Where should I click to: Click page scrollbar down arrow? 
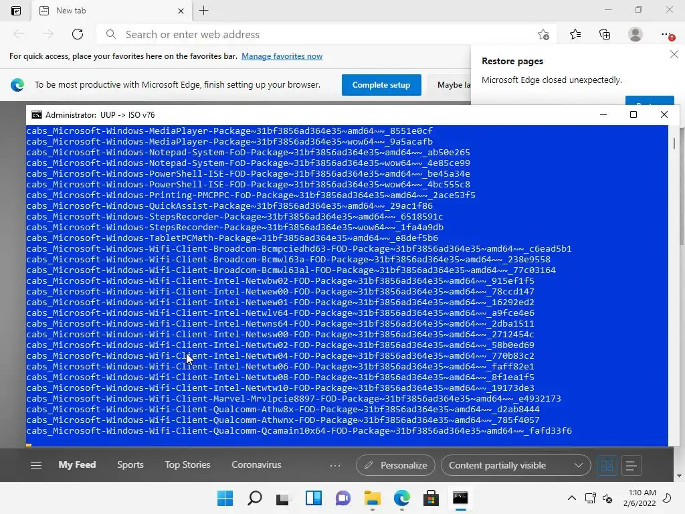pyautogui.click(x=680, y=476)
